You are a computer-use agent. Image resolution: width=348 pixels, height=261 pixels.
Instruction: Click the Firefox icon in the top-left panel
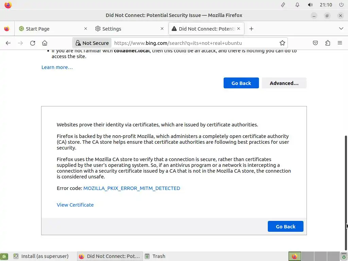coord(8,5)
